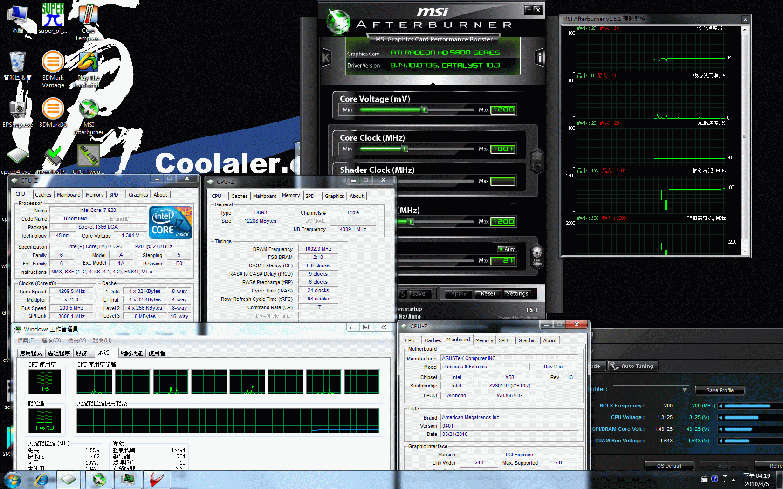Click the taskbar clock showing 04:19
The height and width of the screenshot is (489, 783).
pos(756,480)
